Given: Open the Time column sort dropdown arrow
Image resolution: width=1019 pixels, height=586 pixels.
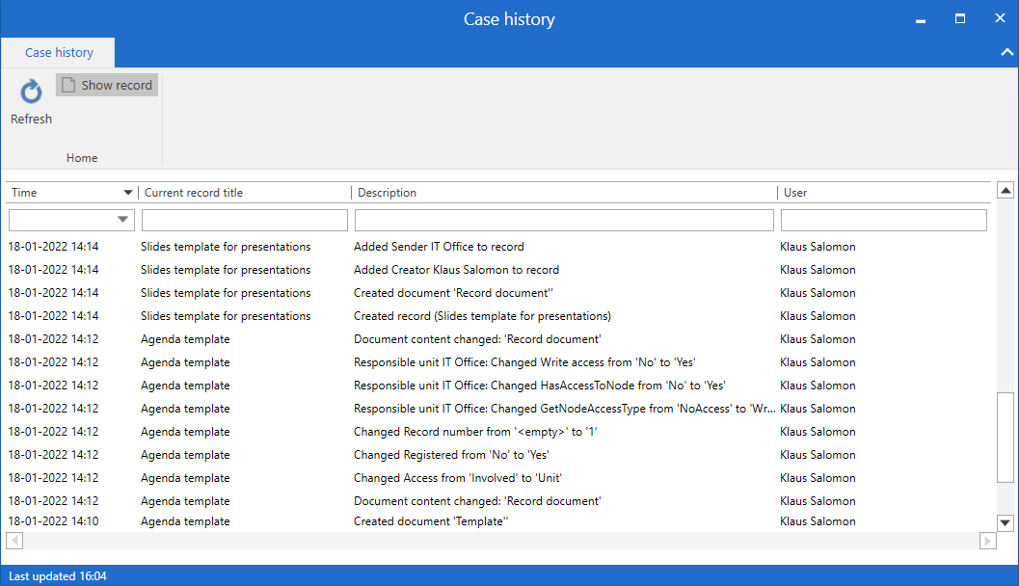Looking at the screenshot, I should (128, 193).
